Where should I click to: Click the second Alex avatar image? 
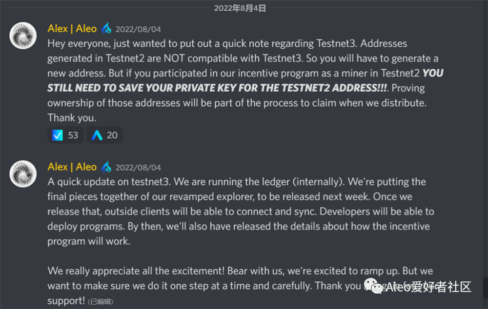coord(23,174)
